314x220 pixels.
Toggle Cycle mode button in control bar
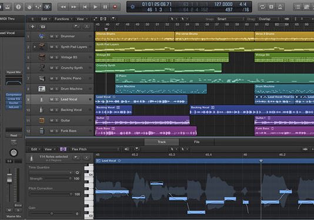click(x=262, y=7)
